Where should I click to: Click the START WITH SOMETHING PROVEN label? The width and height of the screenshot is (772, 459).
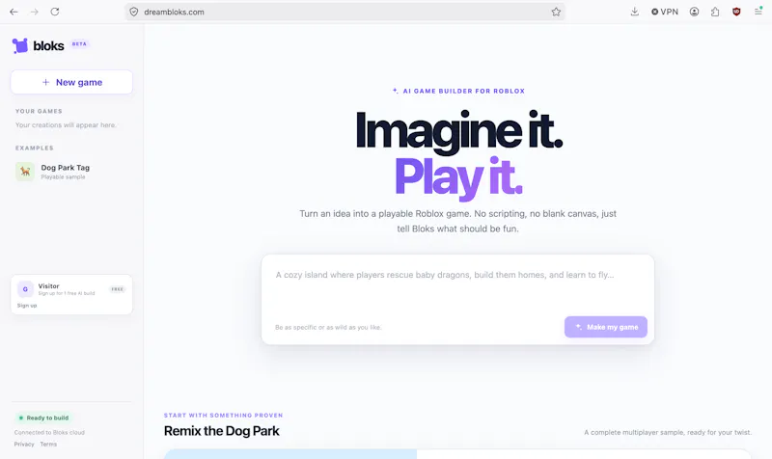point(224,416)
